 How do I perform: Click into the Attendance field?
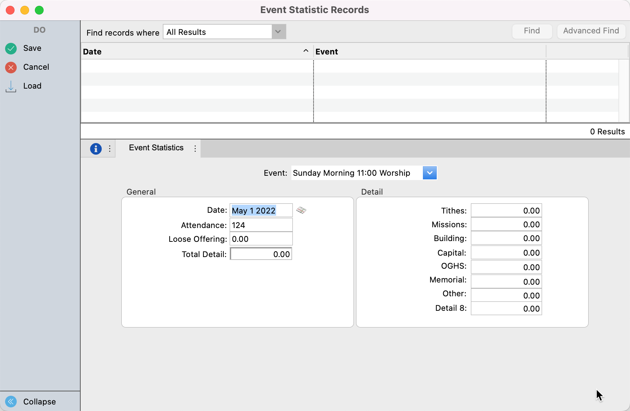261,225
